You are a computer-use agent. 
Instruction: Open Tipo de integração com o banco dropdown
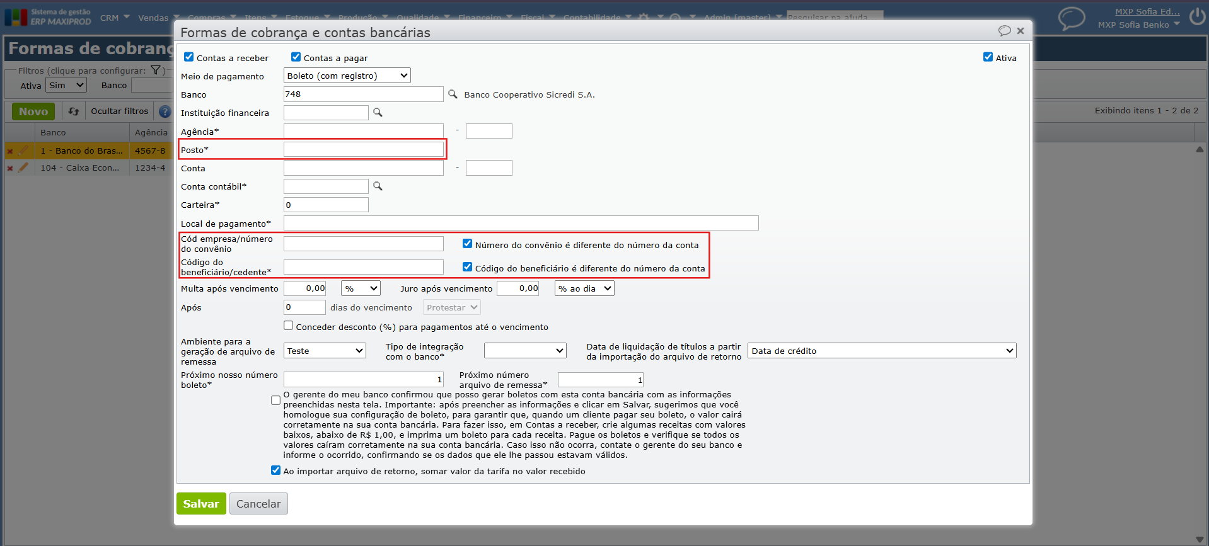click(525, 351)
